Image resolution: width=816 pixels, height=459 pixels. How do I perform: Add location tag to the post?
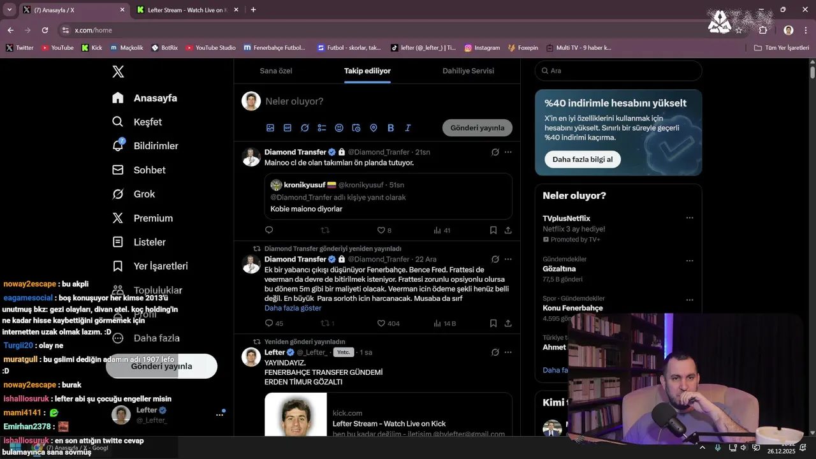(x=374, y=127)
